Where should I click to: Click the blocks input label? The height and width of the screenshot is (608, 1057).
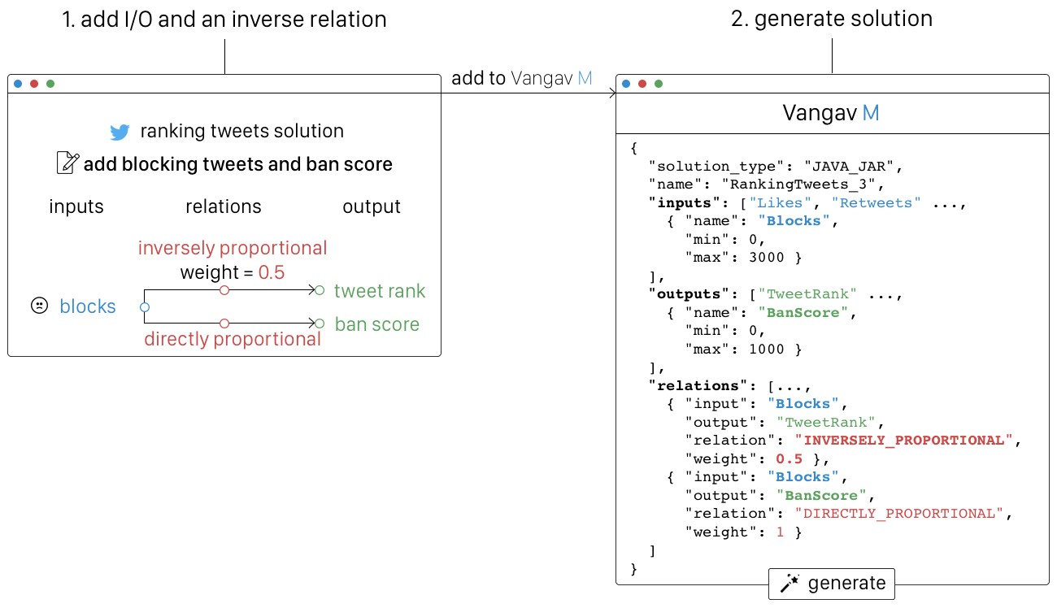tap(88, 306)
